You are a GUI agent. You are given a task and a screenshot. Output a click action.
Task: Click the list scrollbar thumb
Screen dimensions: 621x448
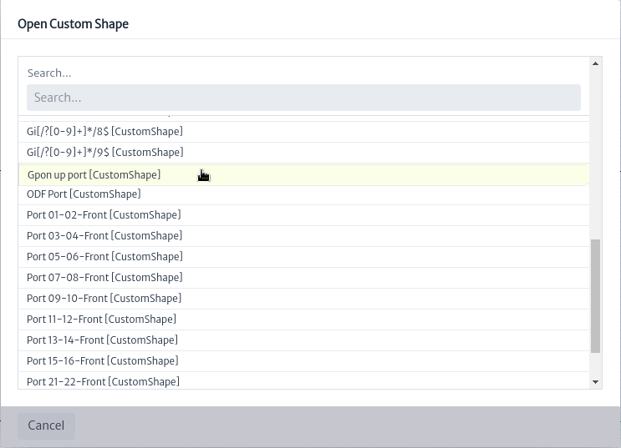tap(595, 296)
